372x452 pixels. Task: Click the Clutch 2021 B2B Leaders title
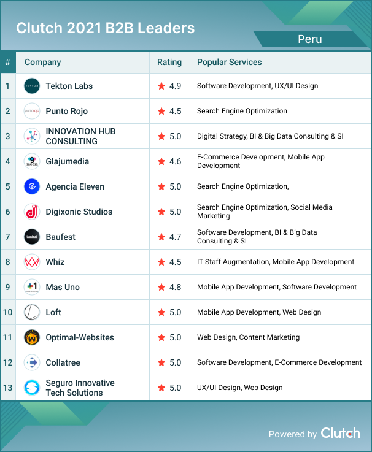pos(105,28)
